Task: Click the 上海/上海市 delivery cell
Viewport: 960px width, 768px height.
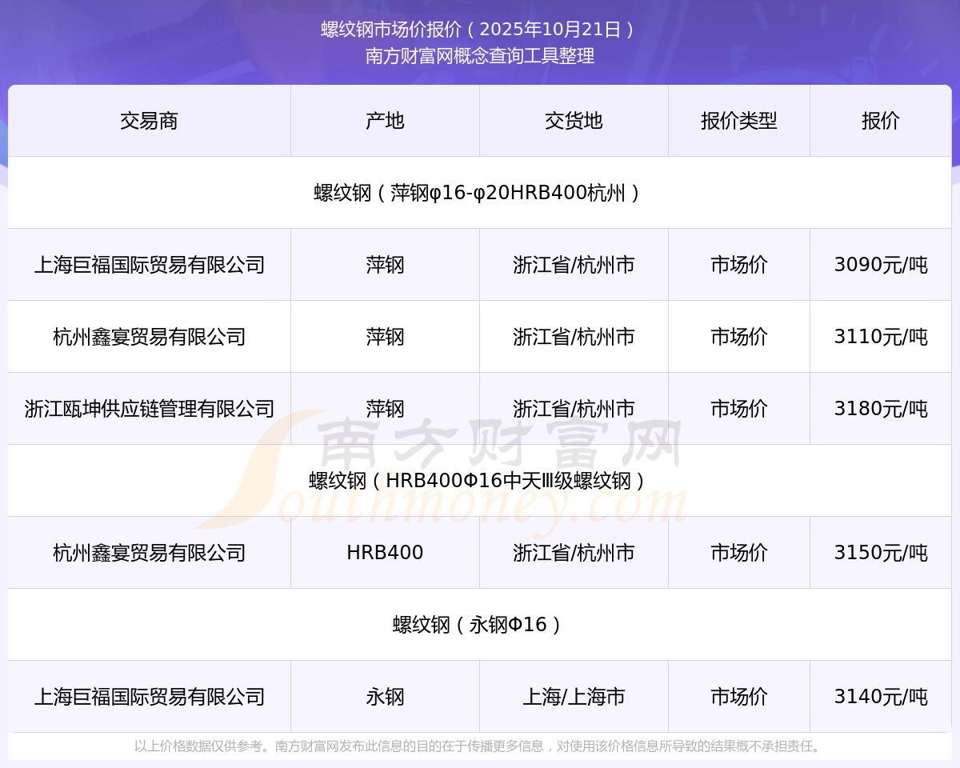Action: pyautogui.click(x=574, y=697)
